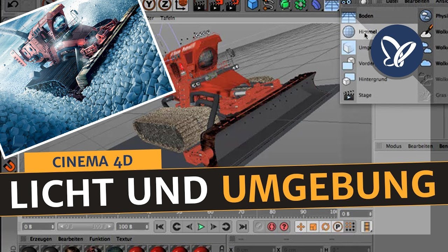This screenshot has height=252, width=448.
Task: Add a cube primitive object
Action: pyautogui.click(x=253, y=5)
